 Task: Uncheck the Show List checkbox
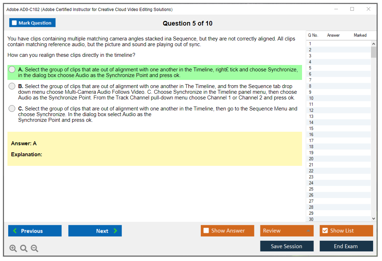pos(325,231)
